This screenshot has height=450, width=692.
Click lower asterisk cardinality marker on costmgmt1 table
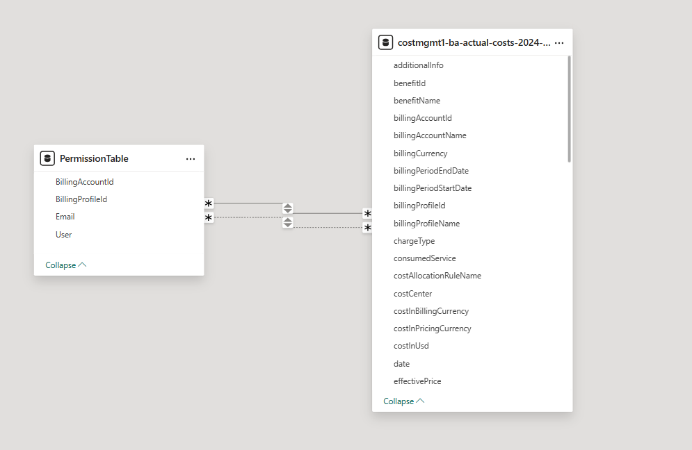pyautogui.click(x=367, y=228)
